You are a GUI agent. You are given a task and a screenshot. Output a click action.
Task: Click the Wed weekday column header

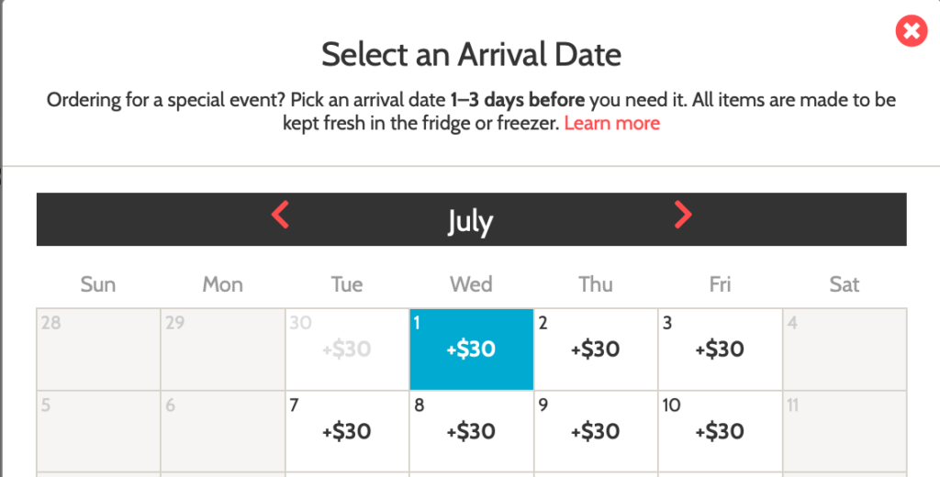click(471, 284)
